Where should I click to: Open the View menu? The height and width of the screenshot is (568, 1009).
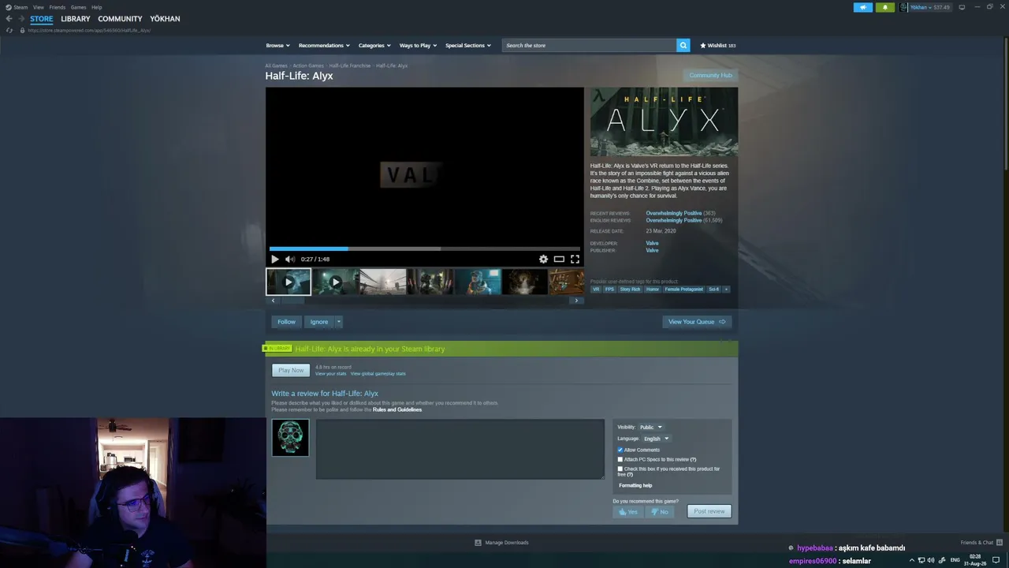(38, 7)
